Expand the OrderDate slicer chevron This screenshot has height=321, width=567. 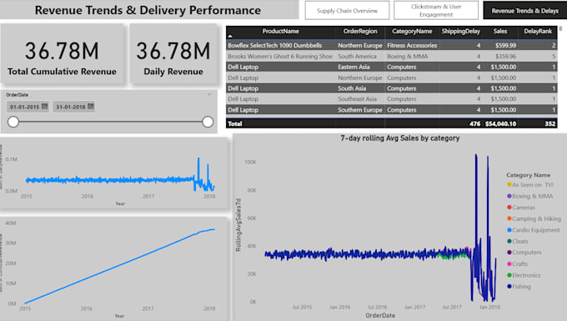pos(209,94)
